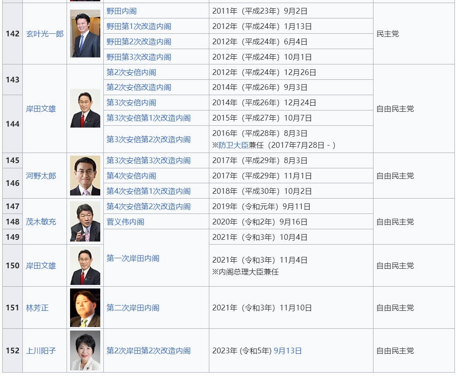The width and height of the screenshot is (458, 377).
Task: Open the 第3次安倍第2次改造内阁 link
Action: point(148,139)
